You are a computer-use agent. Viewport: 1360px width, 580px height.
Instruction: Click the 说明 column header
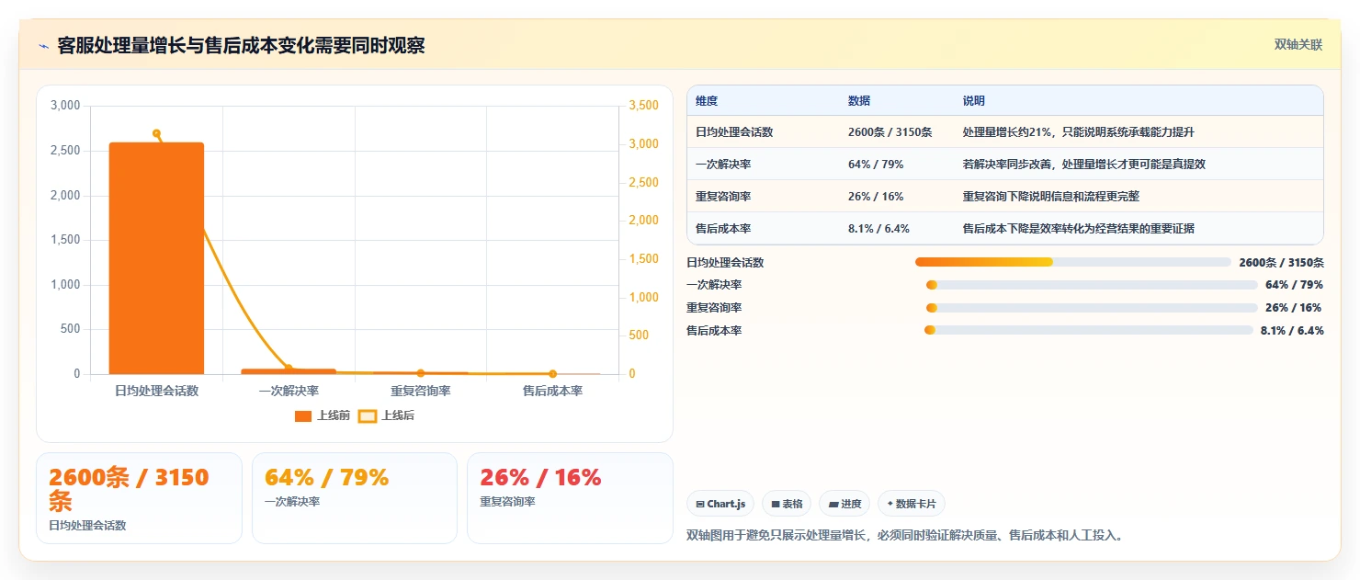pyautogui.click(x=974, y=101)
